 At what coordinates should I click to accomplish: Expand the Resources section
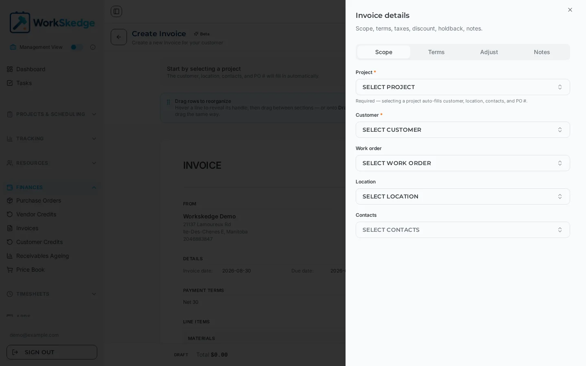52,163
